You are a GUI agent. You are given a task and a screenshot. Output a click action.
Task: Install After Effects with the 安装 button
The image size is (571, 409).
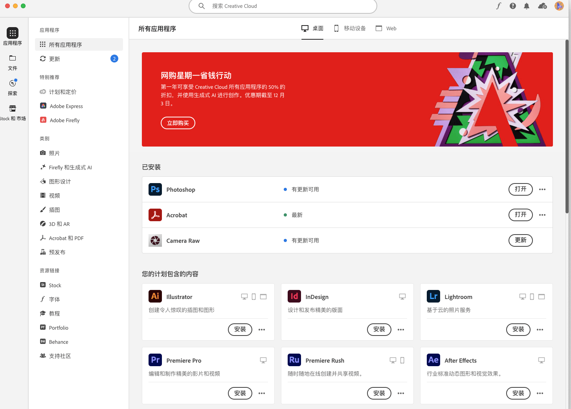(518, 393)
